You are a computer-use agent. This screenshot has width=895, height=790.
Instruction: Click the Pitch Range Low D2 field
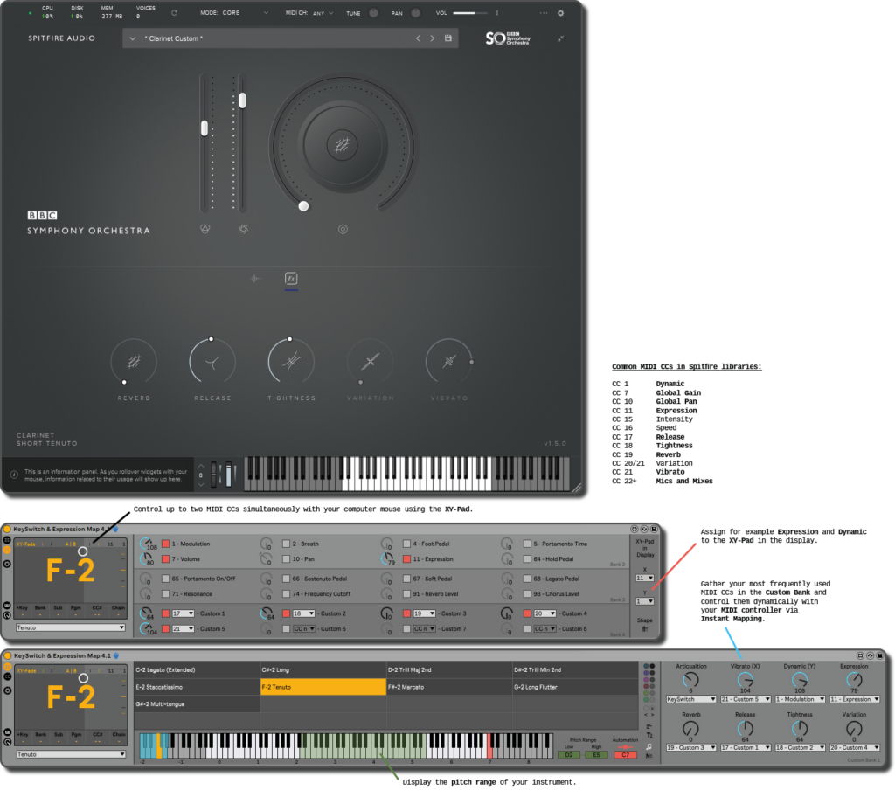[568, 755]
